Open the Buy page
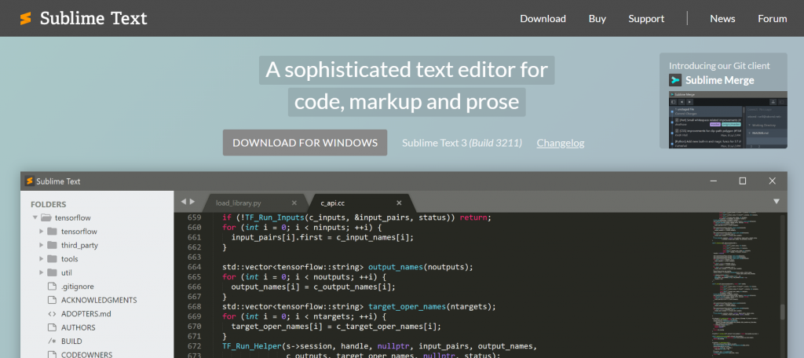 pyautogui.click(x=598, y=19)
